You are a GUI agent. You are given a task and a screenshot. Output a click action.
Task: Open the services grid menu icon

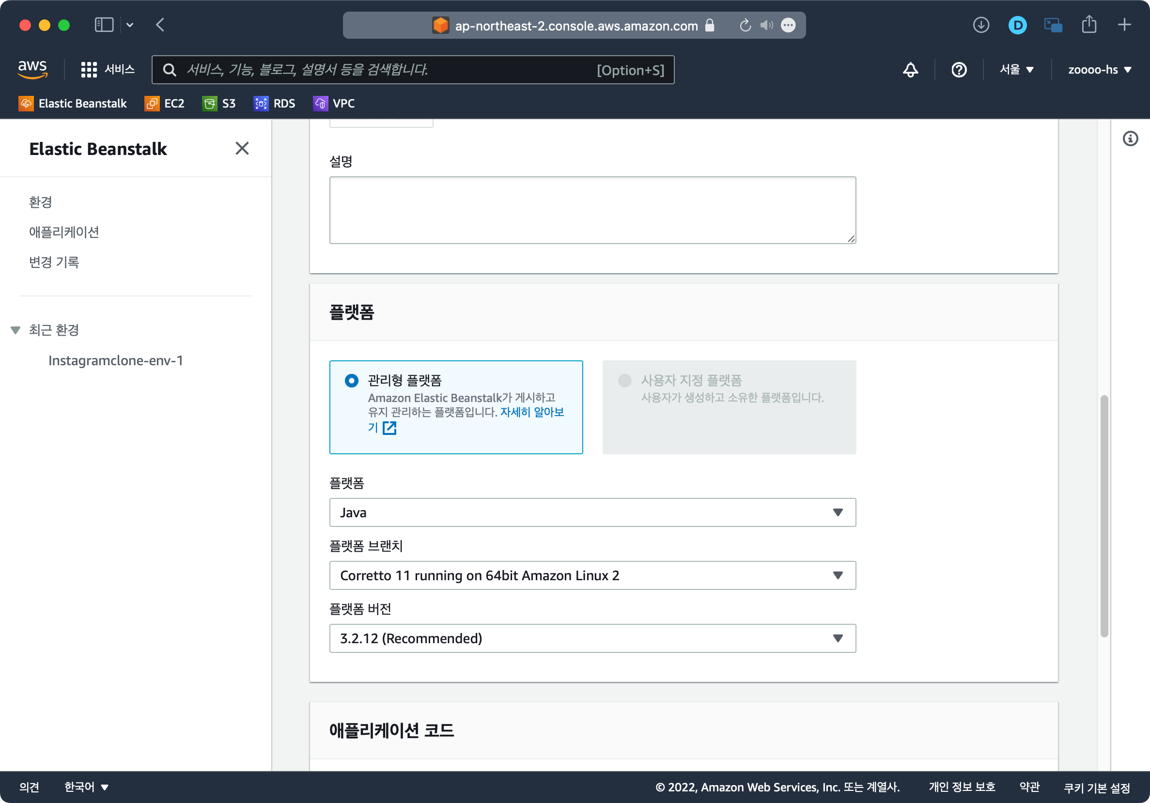click(89, 70)
